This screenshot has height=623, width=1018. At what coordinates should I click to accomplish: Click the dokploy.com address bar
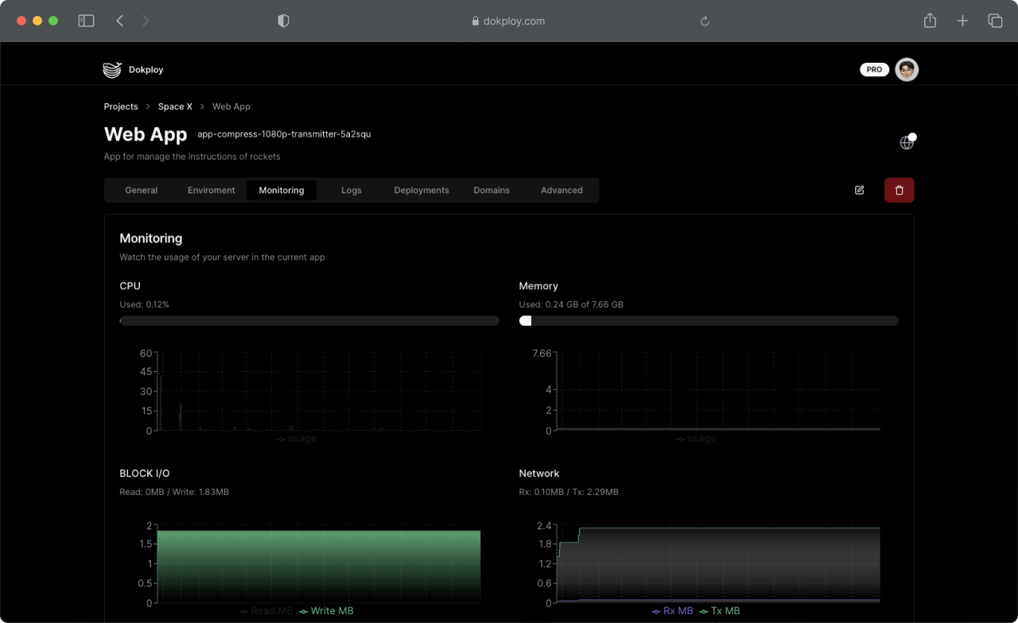pyautogui.click(x=509, y=21)
